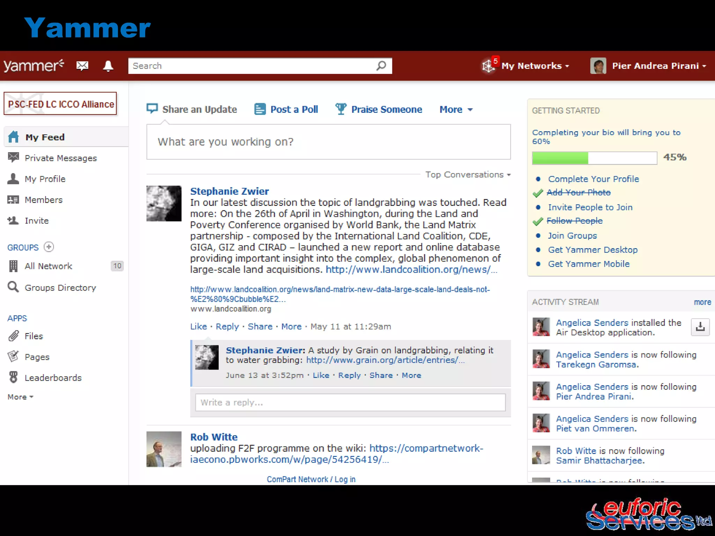Select the Praise Someone tab
715x536 pixels.
(379, 109)
